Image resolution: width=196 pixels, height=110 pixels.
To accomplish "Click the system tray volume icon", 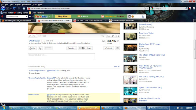I will (181, 108).
